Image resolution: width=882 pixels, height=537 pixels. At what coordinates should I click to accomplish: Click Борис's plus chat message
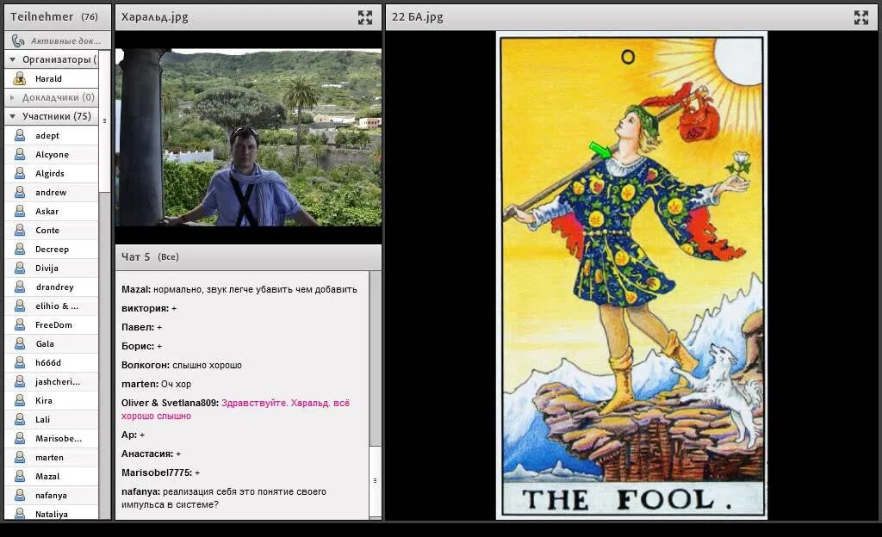pyautogui.click(x=142, y=346)
